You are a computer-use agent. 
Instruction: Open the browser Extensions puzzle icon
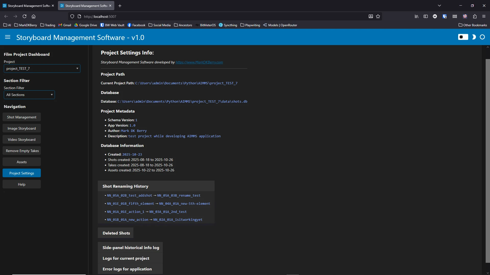[x=475, y=16]
